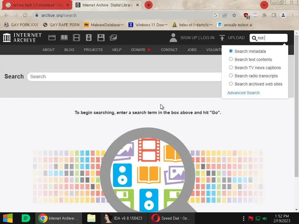This screenshot has height=224, width=299.
Task: Open the Software floppy disk icon
Action: coord(101,38)
